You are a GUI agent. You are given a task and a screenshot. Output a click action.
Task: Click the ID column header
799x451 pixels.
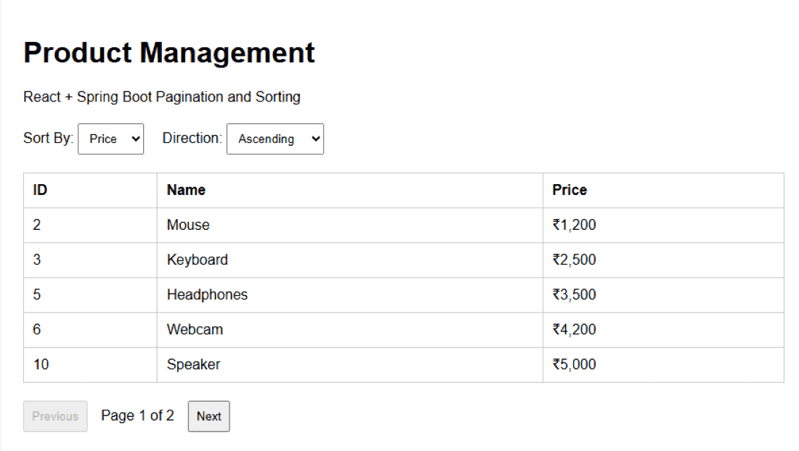(90, 190)
